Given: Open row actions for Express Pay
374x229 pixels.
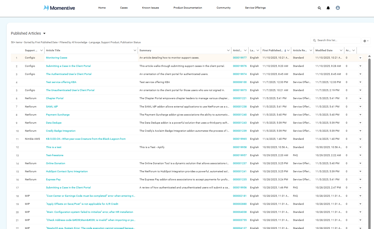Looking at the screenshot, I should point(360,180).
